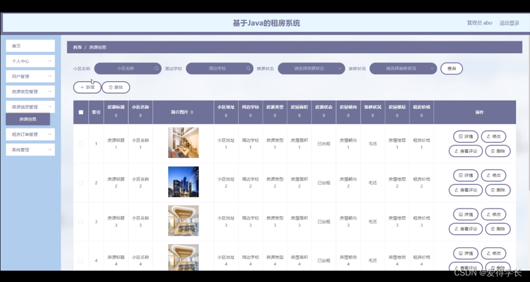530x282 pixels.
Task: Focus the 小区名称 search input
Action: point(128,68)
